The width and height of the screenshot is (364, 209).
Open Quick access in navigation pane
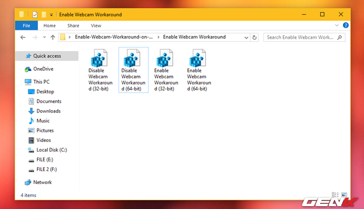tap(47, 56)
